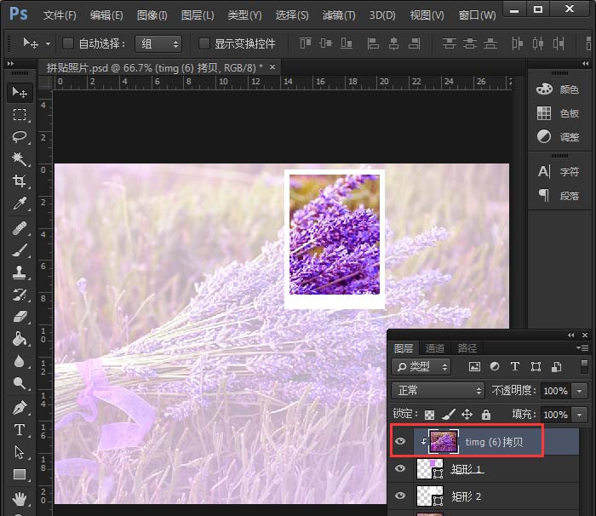Open the 字符 panel

click(559, 171)
